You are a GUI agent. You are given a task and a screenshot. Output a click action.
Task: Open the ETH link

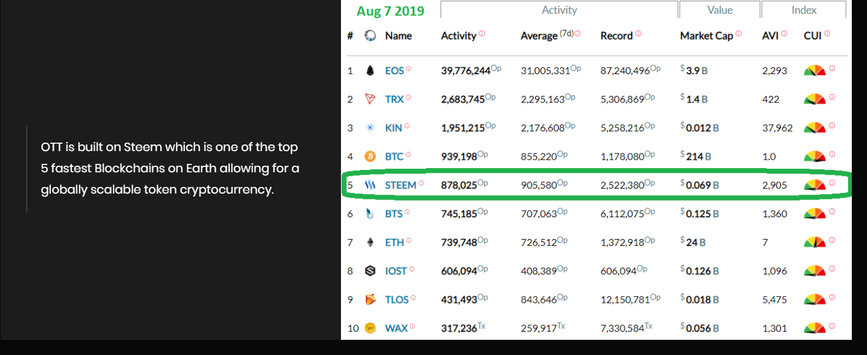[x=394, y=242]
